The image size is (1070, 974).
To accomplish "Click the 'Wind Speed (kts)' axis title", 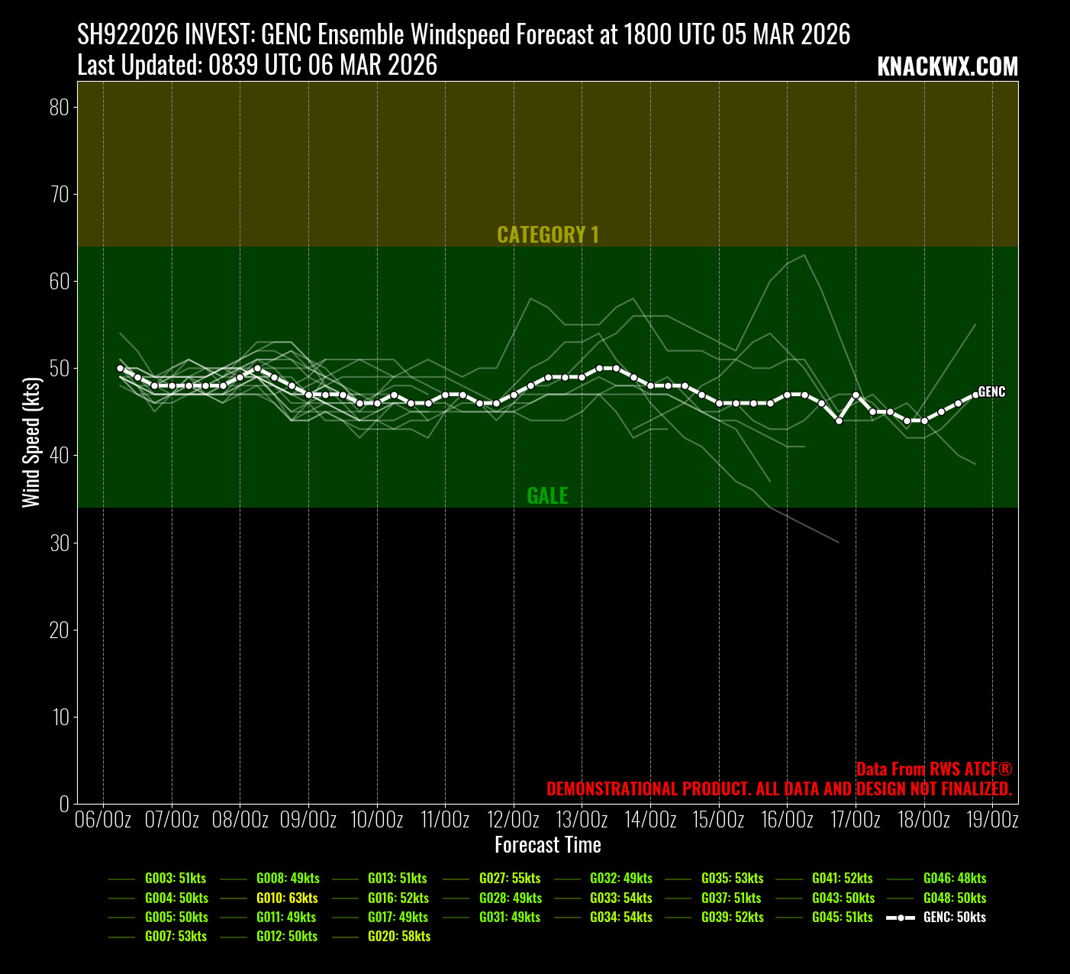I will tap(31, 442).
